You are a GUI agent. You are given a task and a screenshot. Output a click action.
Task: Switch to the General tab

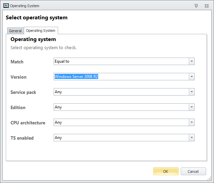click(15, 31)
